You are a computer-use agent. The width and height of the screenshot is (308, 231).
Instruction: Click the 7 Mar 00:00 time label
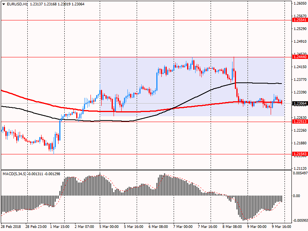(x=183, y=226)
